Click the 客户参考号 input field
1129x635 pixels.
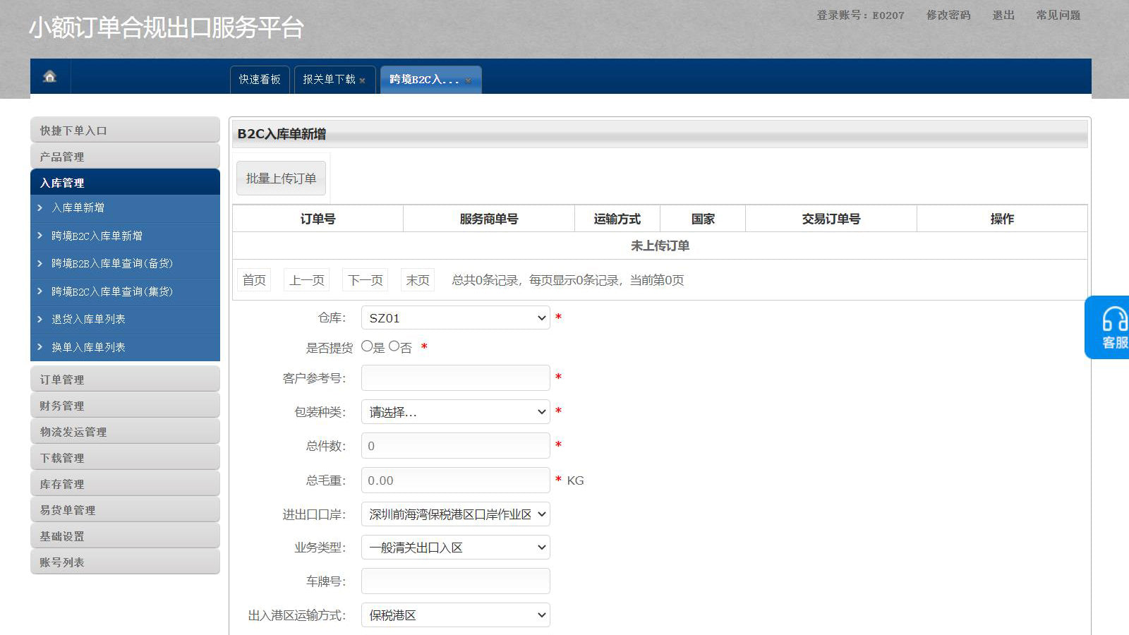(x=455, y=378)
